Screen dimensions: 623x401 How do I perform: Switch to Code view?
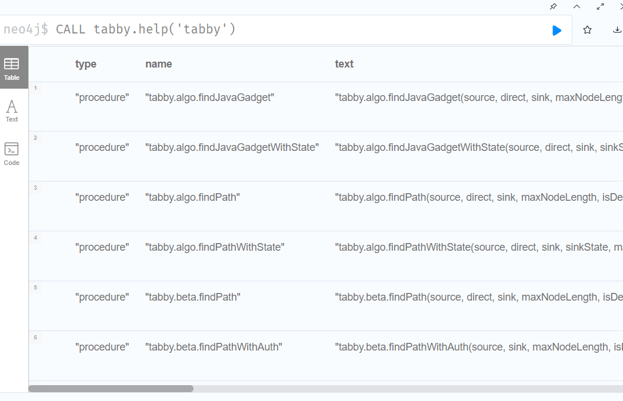pos(12,154)
